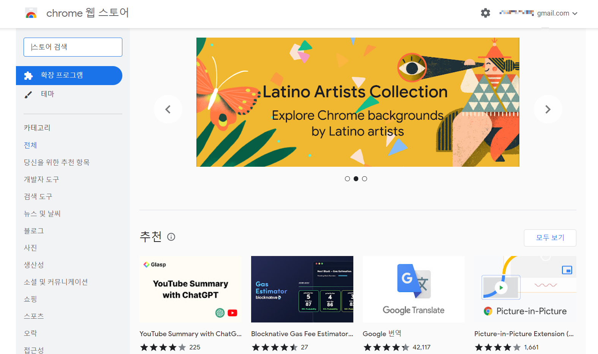The width and height of the screenshot is (598, 354).
Task: Open the Google Translate thumbnail
Action: pyautogui.click(x=414, y=289)
